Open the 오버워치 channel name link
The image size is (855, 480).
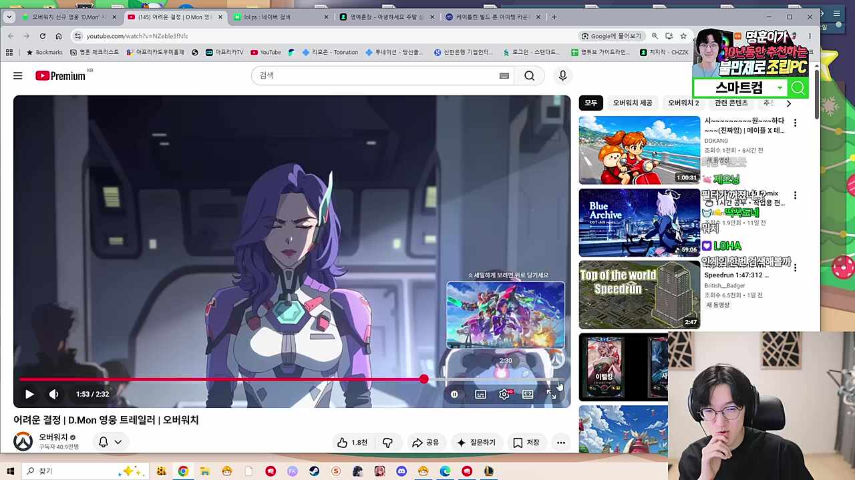coord(53,437)
